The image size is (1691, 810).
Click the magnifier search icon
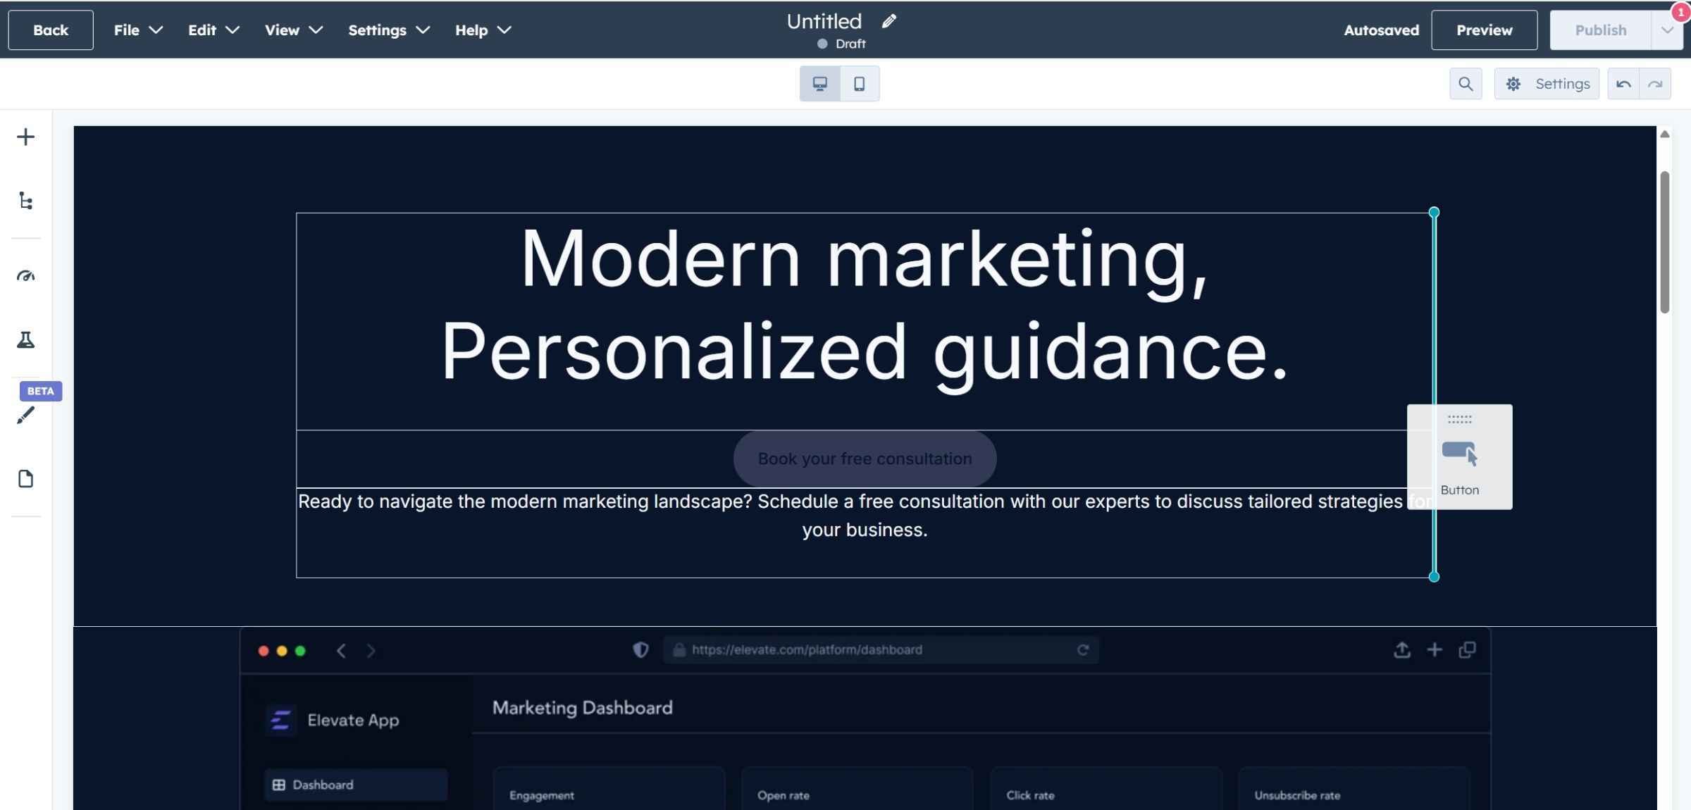pos(1465,84)
